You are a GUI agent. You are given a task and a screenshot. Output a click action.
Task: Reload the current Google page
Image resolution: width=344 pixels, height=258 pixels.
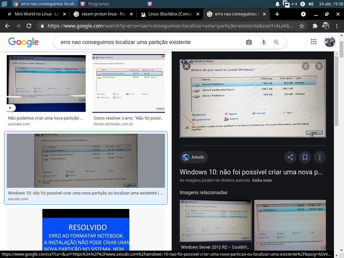click(29, 26)
